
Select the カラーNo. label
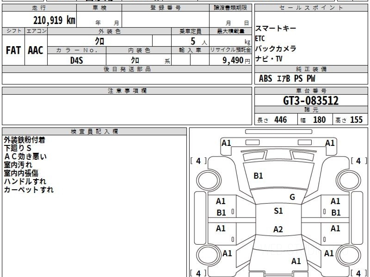coord(77,50)
